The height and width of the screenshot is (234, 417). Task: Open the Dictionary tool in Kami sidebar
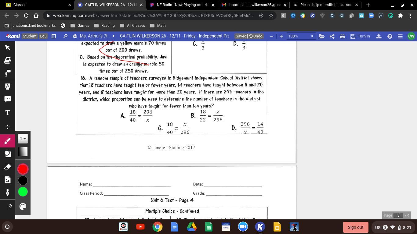click(x=8, y=60)
